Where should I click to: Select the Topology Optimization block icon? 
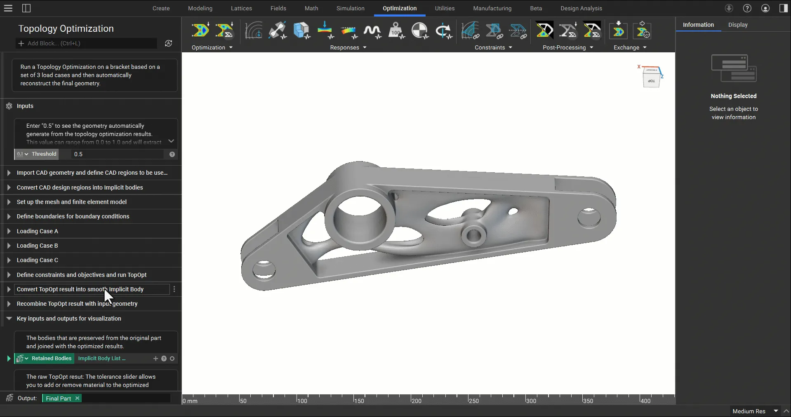pos(201,30)
